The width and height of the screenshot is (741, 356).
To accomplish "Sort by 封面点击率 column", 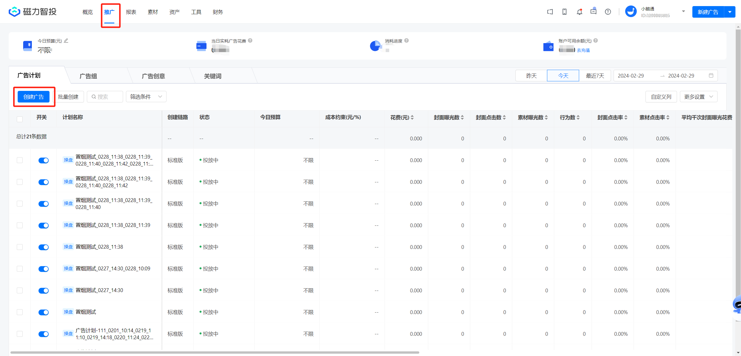I will (626, 118).
